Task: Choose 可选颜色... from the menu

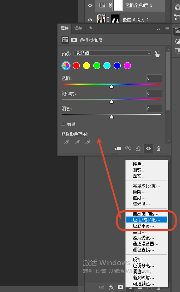Action: pos(144,284)
